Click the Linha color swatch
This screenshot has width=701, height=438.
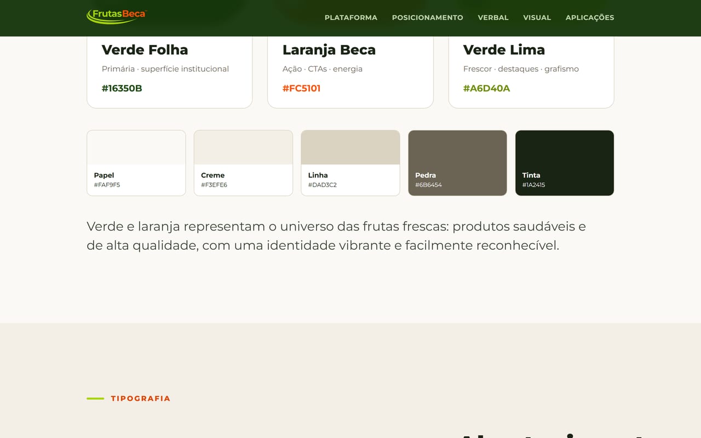coord(350,163)
